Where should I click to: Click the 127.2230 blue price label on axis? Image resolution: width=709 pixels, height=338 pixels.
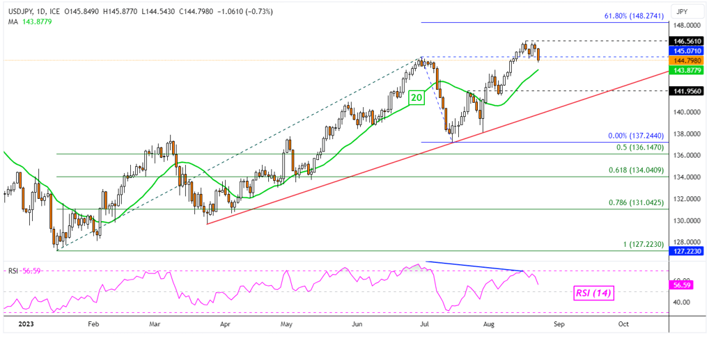click(x=687, y=251)
